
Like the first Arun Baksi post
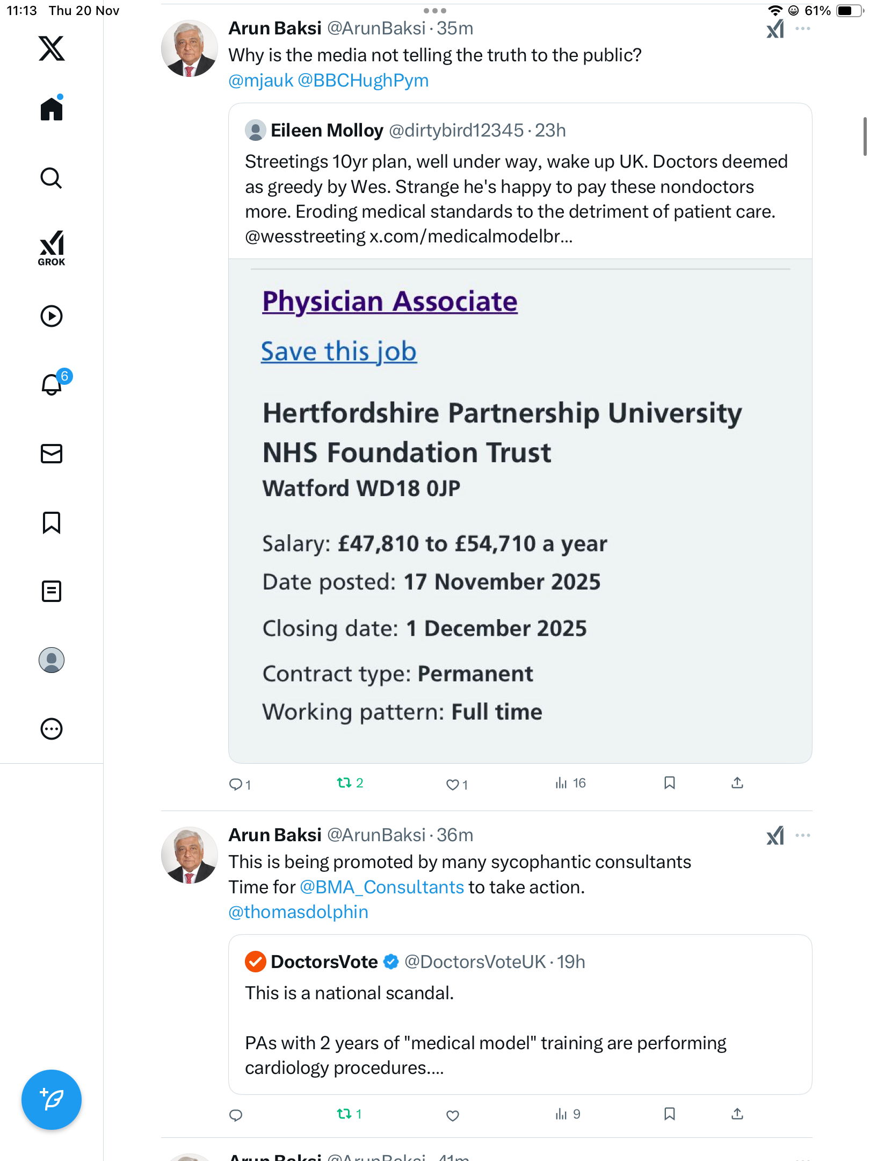tap(452, 784)
